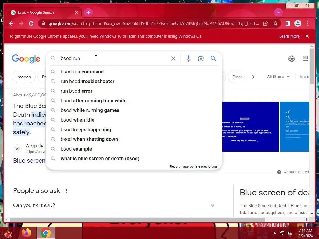Click the muted volume tray icon

coord(290,233)
